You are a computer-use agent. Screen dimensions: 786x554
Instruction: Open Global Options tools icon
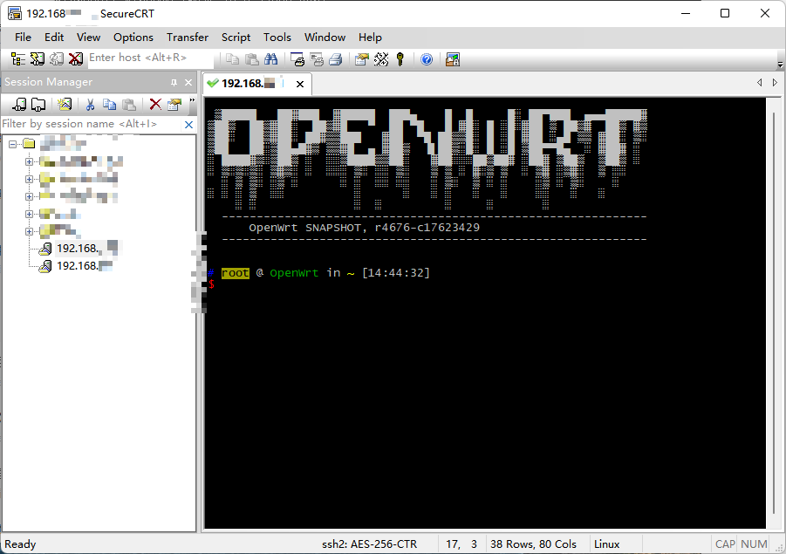(381, 59)
